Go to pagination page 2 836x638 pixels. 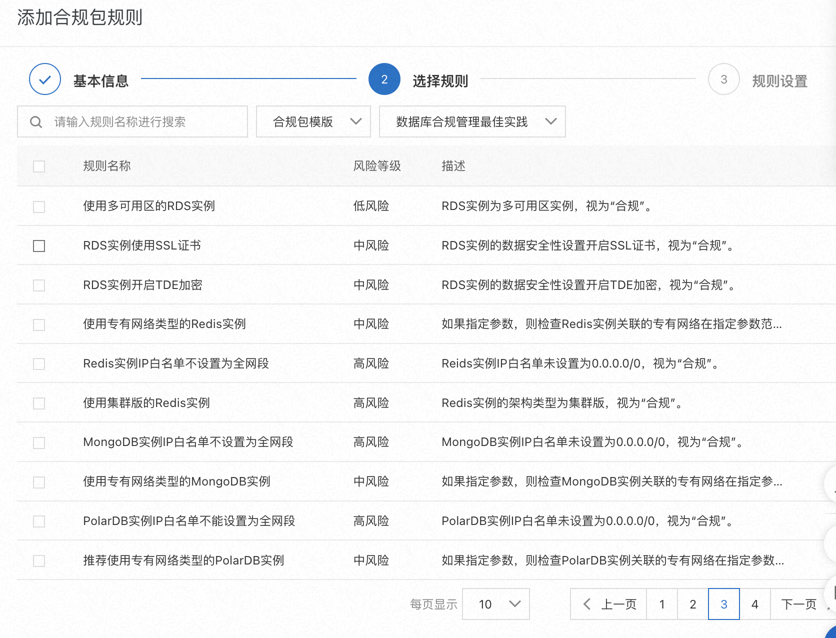[x=693, y=604]
